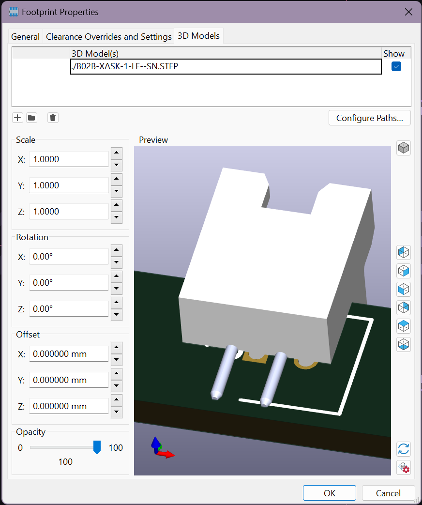Edit the Rotation X field
422x505 pixels.
point(69,256)
